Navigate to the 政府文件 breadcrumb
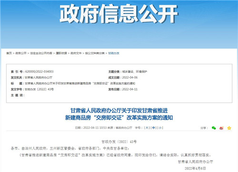The height and width of the screenshot is (172, 238). coord(76,53)
